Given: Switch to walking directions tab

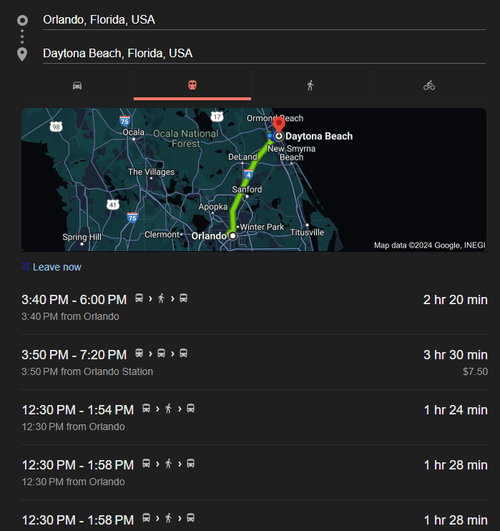Looking at the screenshot, I should tap(310, 86).
